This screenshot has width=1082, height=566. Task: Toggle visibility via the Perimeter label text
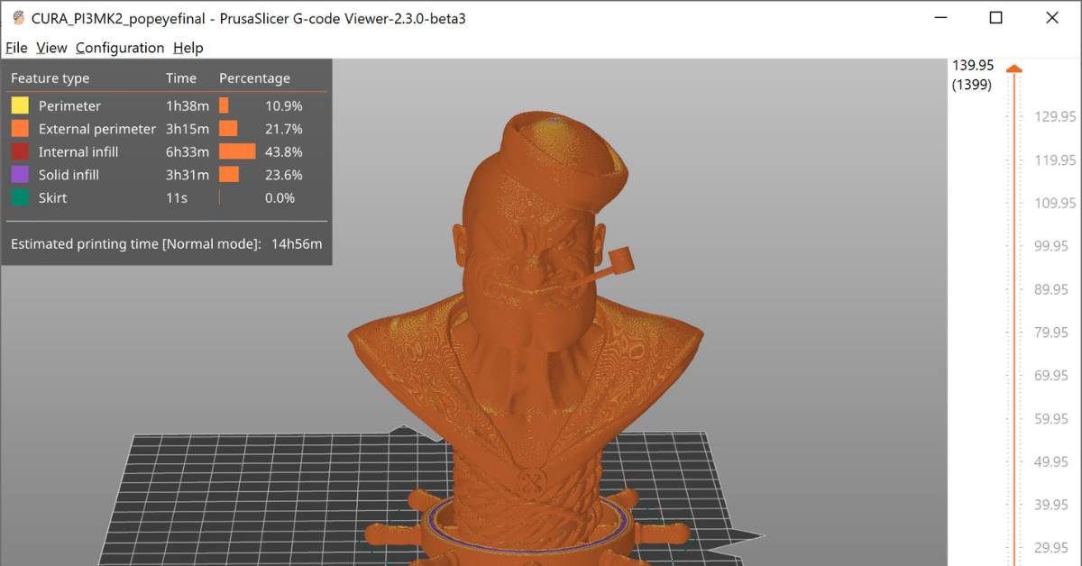pyautogui.click(x=69, y=106)
